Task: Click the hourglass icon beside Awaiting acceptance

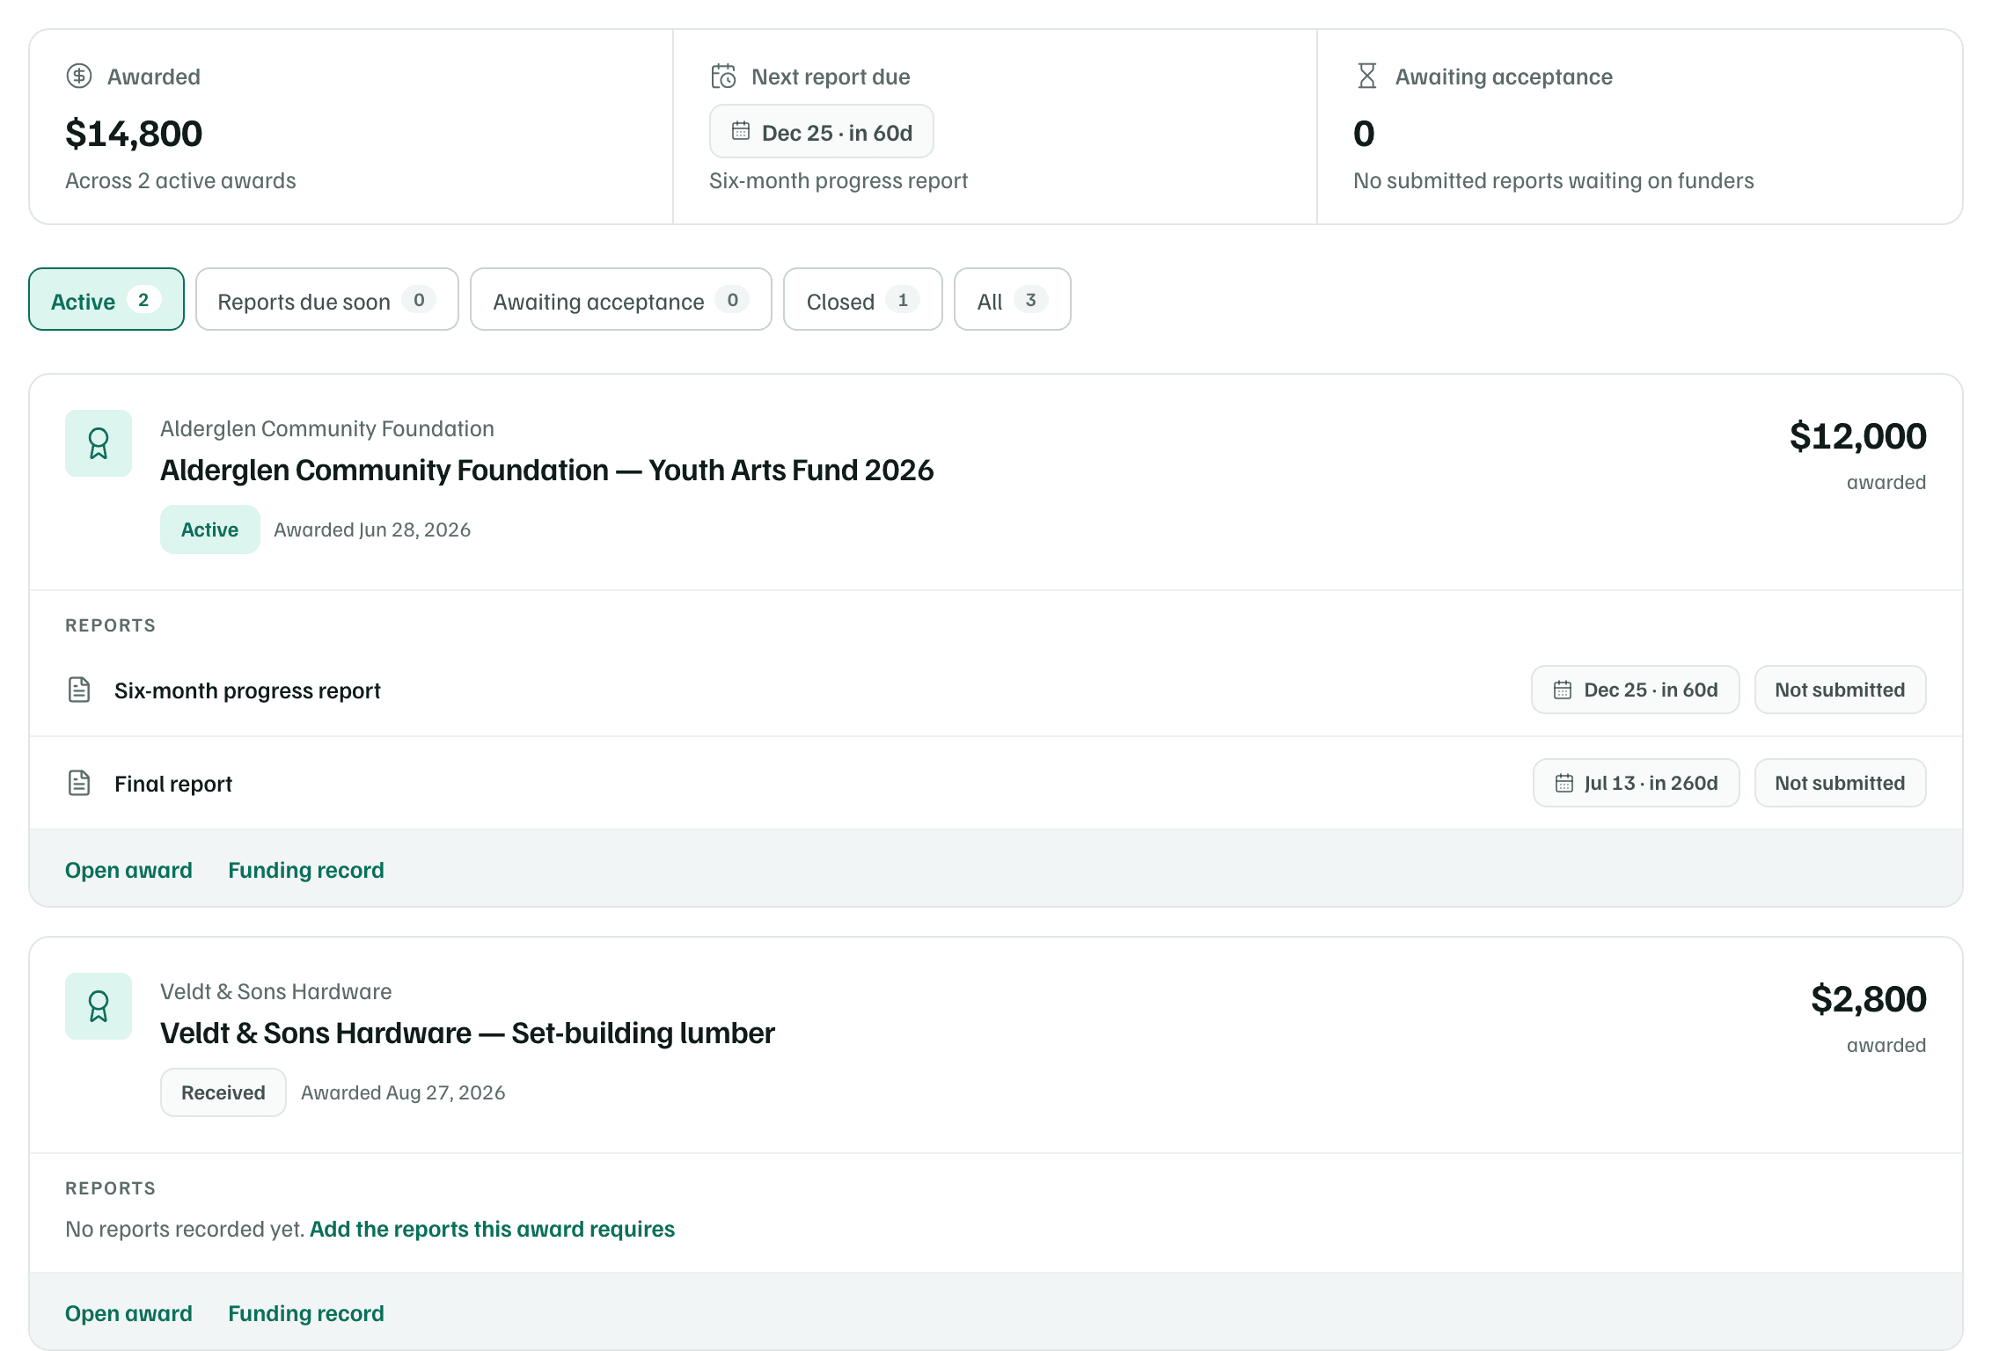Action: 1366,77
